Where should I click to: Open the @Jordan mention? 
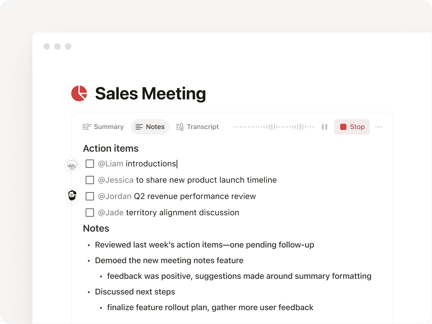[115, 196]
